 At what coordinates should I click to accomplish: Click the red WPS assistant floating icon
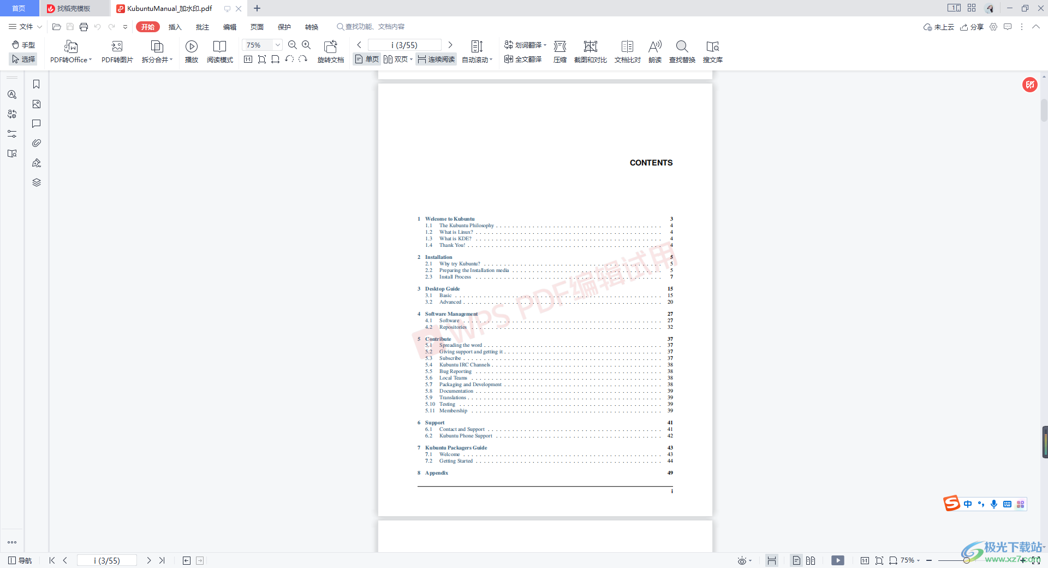[1030, 85]
